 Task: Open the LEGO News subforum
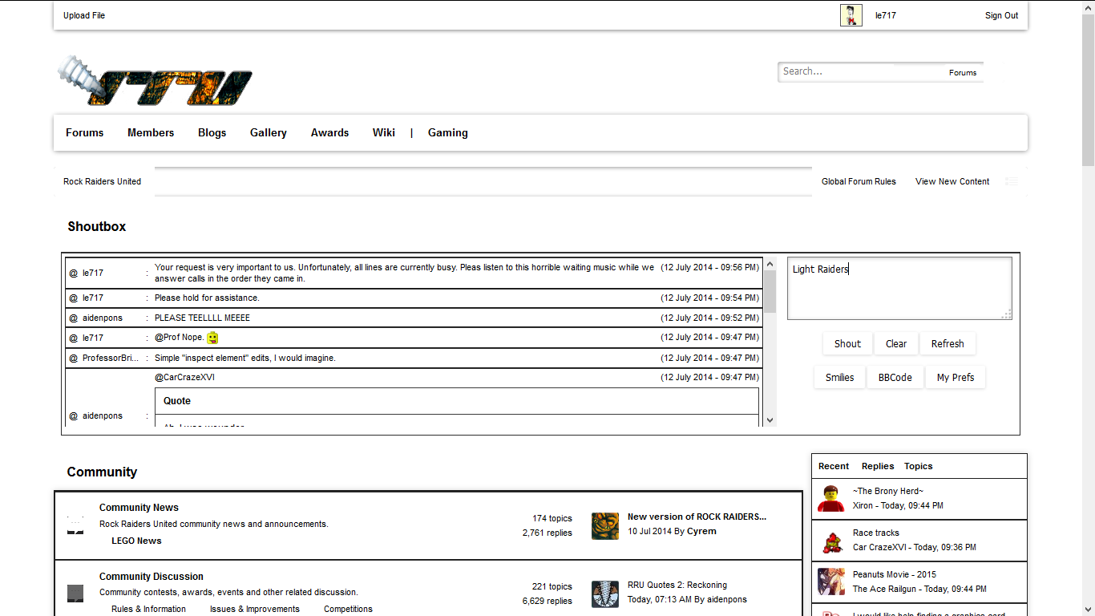point(136,541)
